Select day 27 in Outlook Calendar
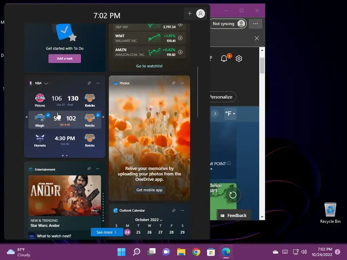This screenshot has width=347, height=260. click(160, 232)
